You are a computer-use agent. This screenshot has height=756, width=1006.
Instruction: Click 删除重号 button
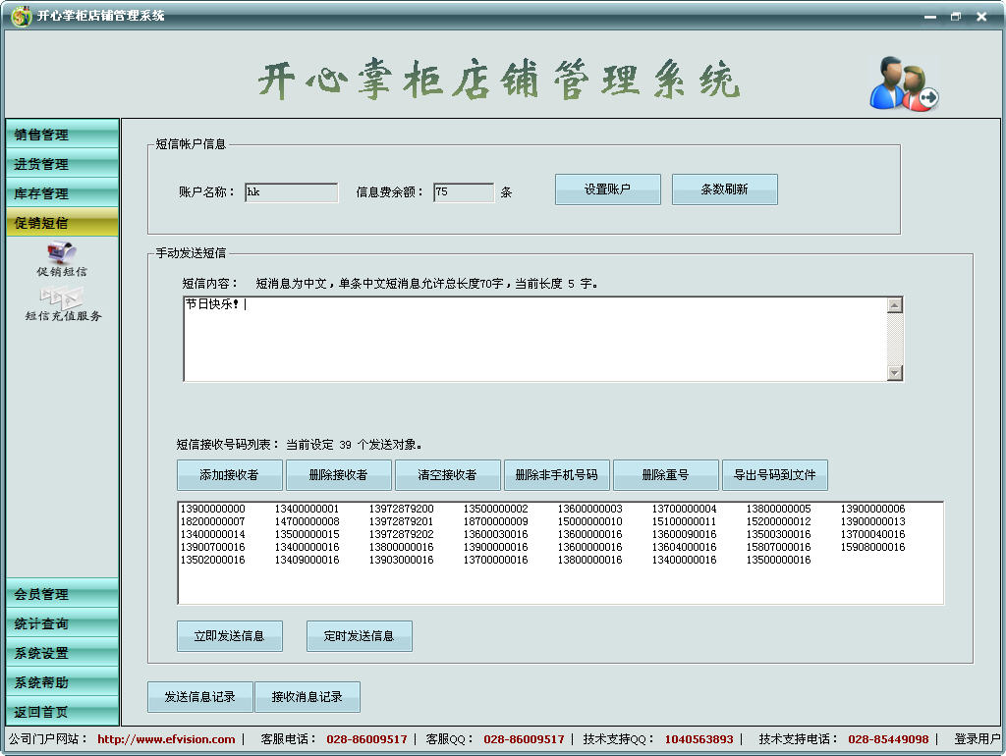666,475
